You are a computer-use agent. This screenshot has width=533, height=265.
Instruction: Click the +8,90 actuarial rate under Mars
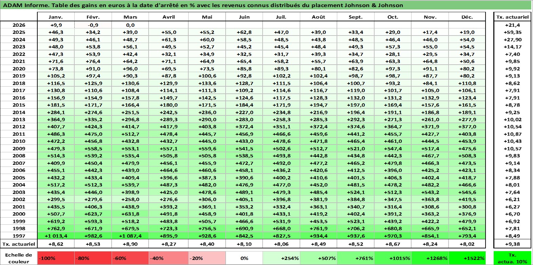pos(130,244)
